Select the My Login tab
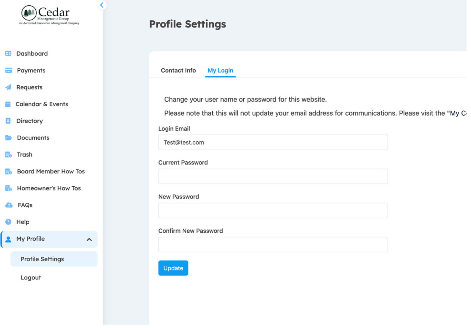The height and width of the screenshot is (328, 471). coord(220,71)
